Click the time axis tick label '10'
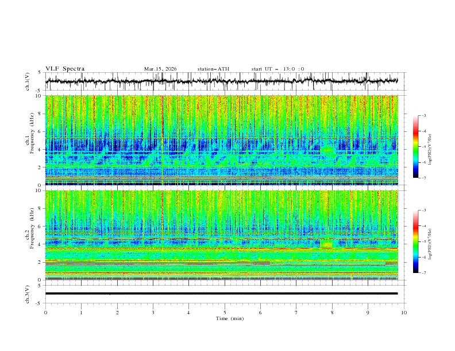This screenshot has height=351, width=455. coord(404,313)
